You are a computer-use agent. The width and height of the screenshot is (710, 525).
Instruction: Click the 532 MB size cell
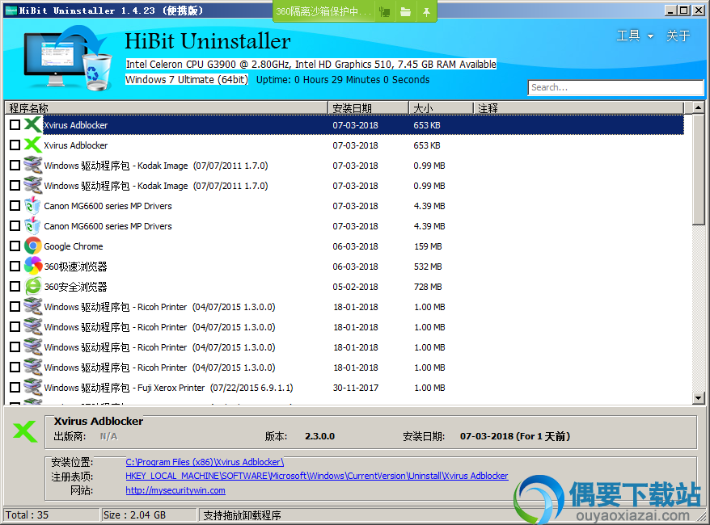[428, 267]
